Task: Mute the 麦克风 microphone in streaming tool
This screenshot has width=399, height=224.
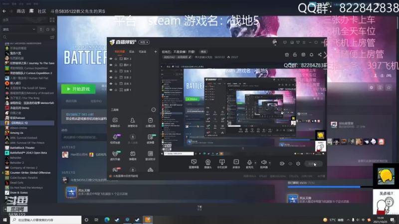Action: tap(249, 164)
